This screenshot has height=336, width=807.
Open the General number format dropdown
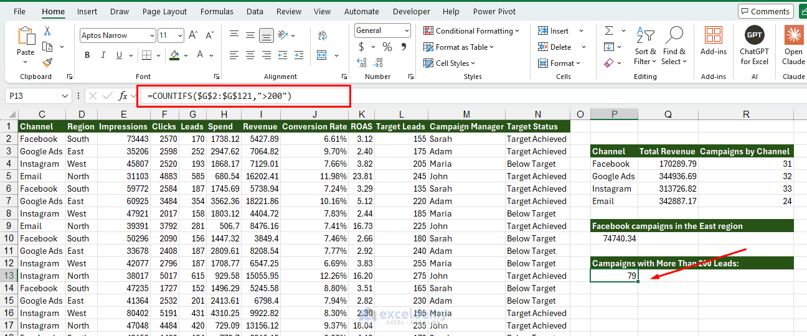pos(407,30)
